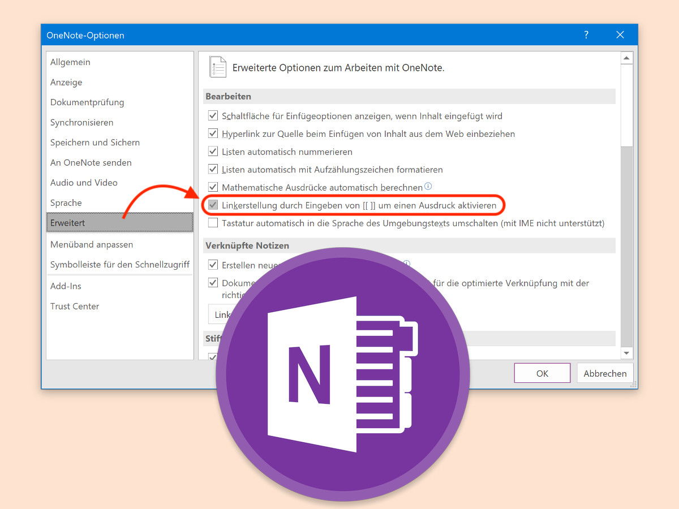Click the heading Erweiterte Optionen zum Arbeiten mit OneNote
Viewport: 679px width, 509px height.
(338, 67)
